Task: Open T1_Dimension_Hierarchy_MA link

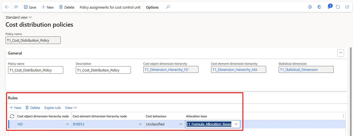Action: (x=235, y=70)
